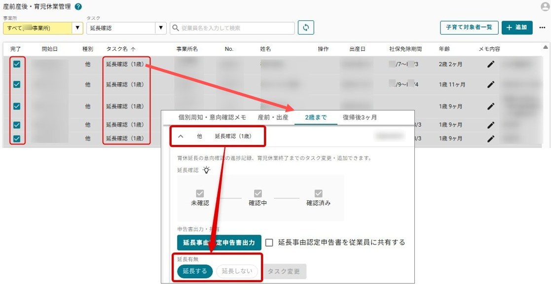Edit memo with pencil in 2歳 2ヶ月 row

pos(491,64)
